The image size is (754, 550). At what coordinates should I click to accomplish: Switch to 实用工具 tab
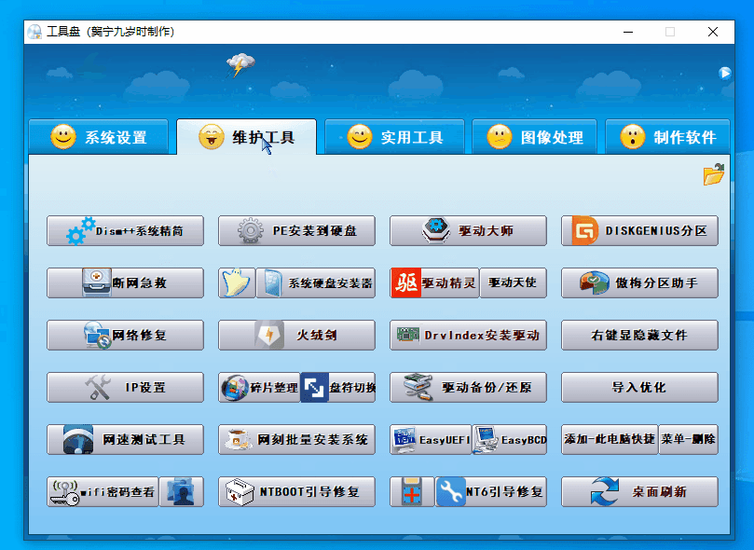394,138
